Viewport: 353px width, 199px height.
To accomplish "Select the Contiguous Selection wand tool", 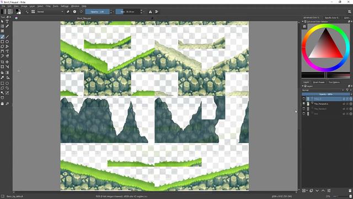I will pos(2,93).
